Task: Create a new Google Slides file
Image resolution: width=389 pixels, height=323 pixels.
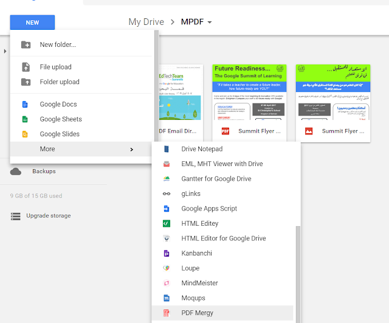Action: 81,134
